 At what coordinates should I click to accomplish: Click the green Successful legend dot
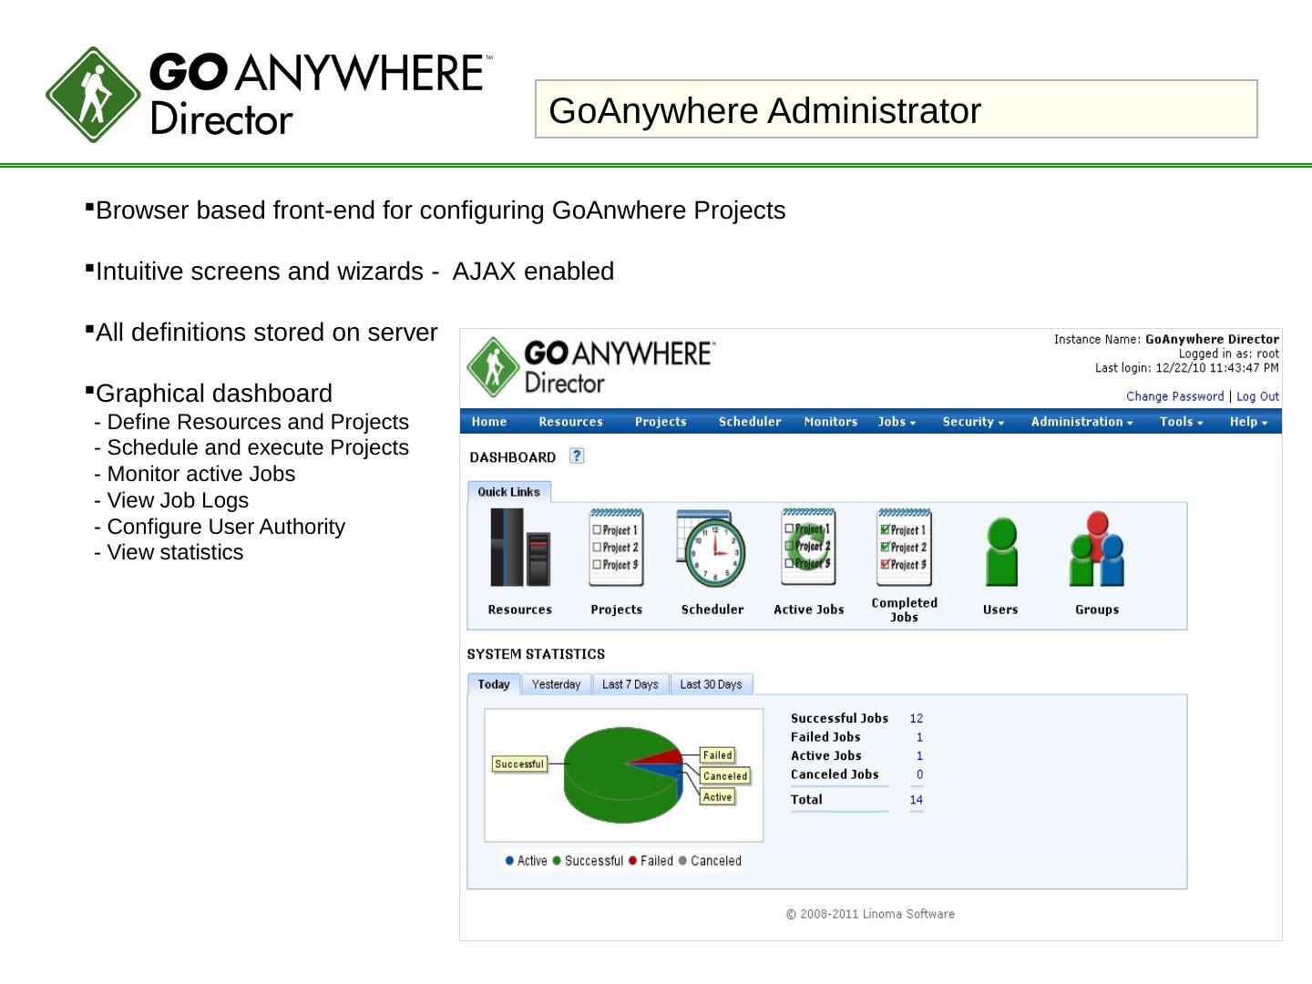(557, 861)
